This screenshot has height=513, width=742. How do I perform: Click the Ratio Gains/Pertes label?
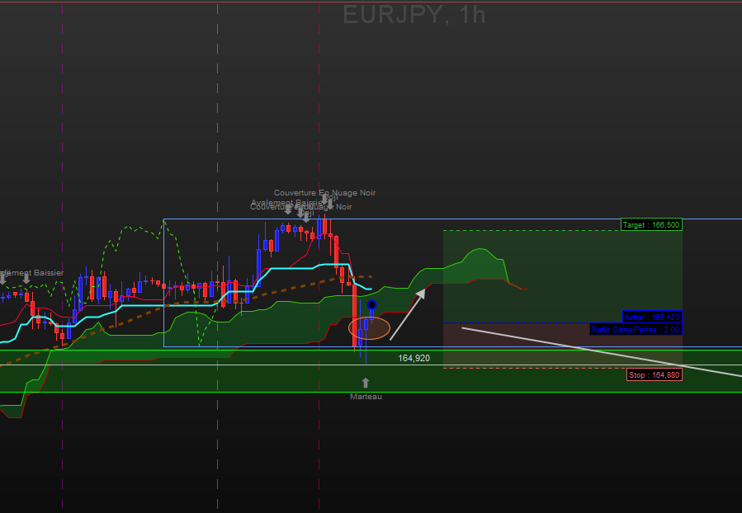[x=636, y=329]
